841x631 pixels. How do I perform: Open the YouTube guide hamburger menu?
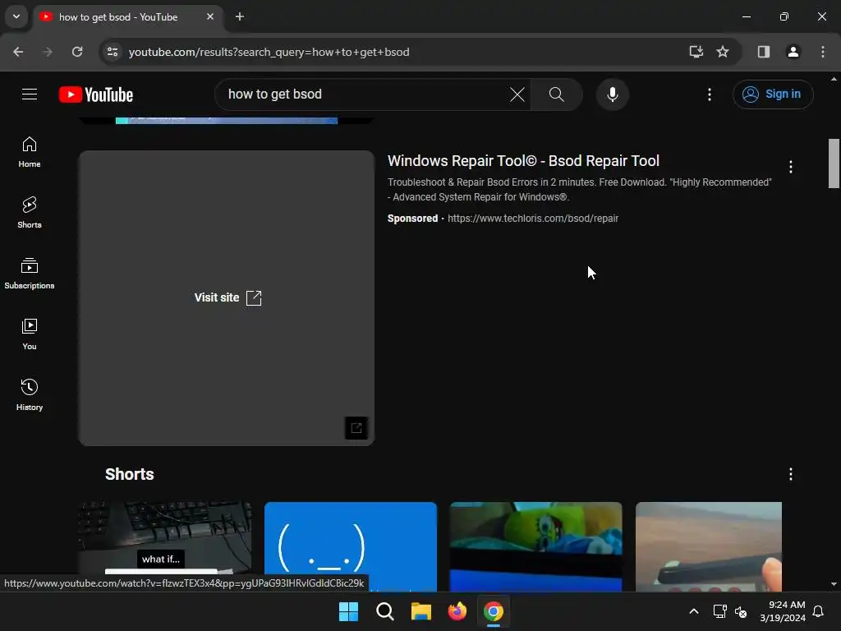pyautogui.click(x=30, y=94)
